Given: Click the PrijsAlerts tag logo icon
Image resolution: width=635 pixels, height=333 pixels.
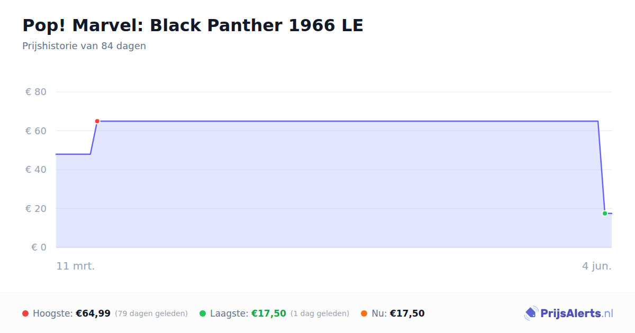Looking at the screenshot, I should (x=531, y=313).
